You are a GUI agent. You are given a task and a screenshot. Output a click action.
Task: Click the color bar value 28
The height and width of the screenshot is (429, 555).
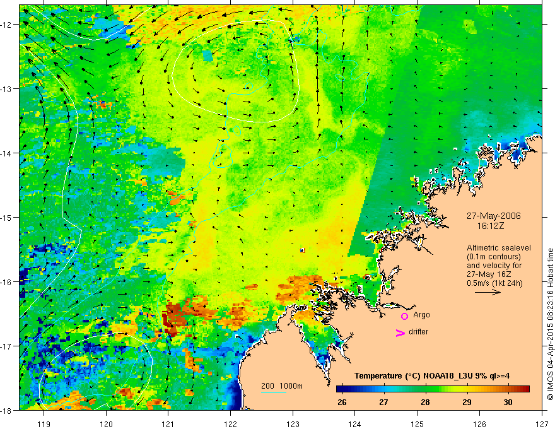coord(425,403)
